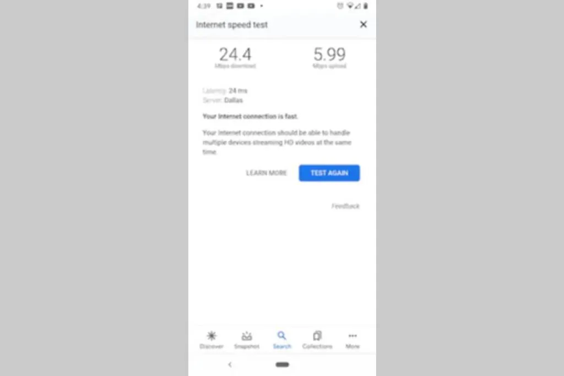Open the Collections tab

(317, 340)
